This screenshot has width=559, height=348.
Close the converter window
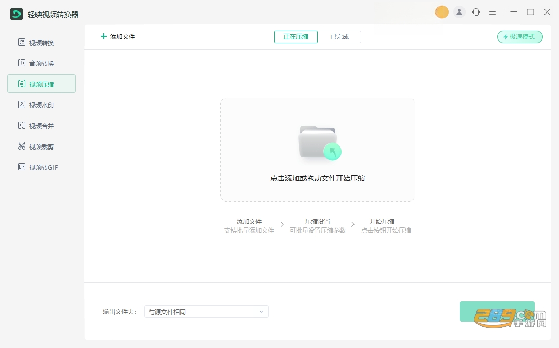click(547, 12)
